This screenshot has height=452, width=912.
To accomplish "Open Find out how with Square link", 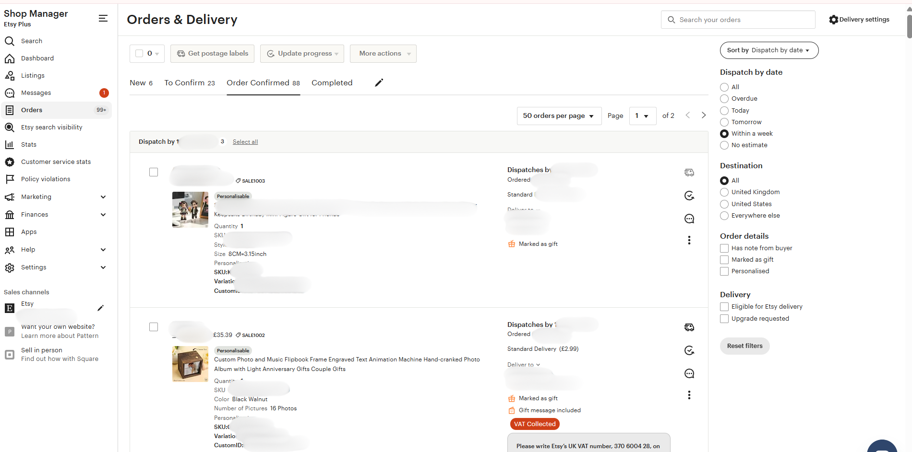I will pos(60,359).
